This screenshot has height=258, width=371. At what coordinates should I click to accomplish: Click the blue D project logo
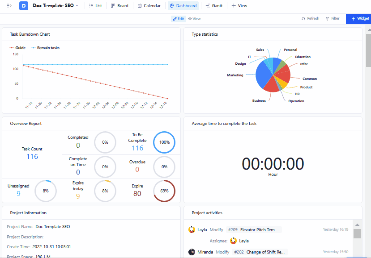pyautogui.click(x=23, y=6)
